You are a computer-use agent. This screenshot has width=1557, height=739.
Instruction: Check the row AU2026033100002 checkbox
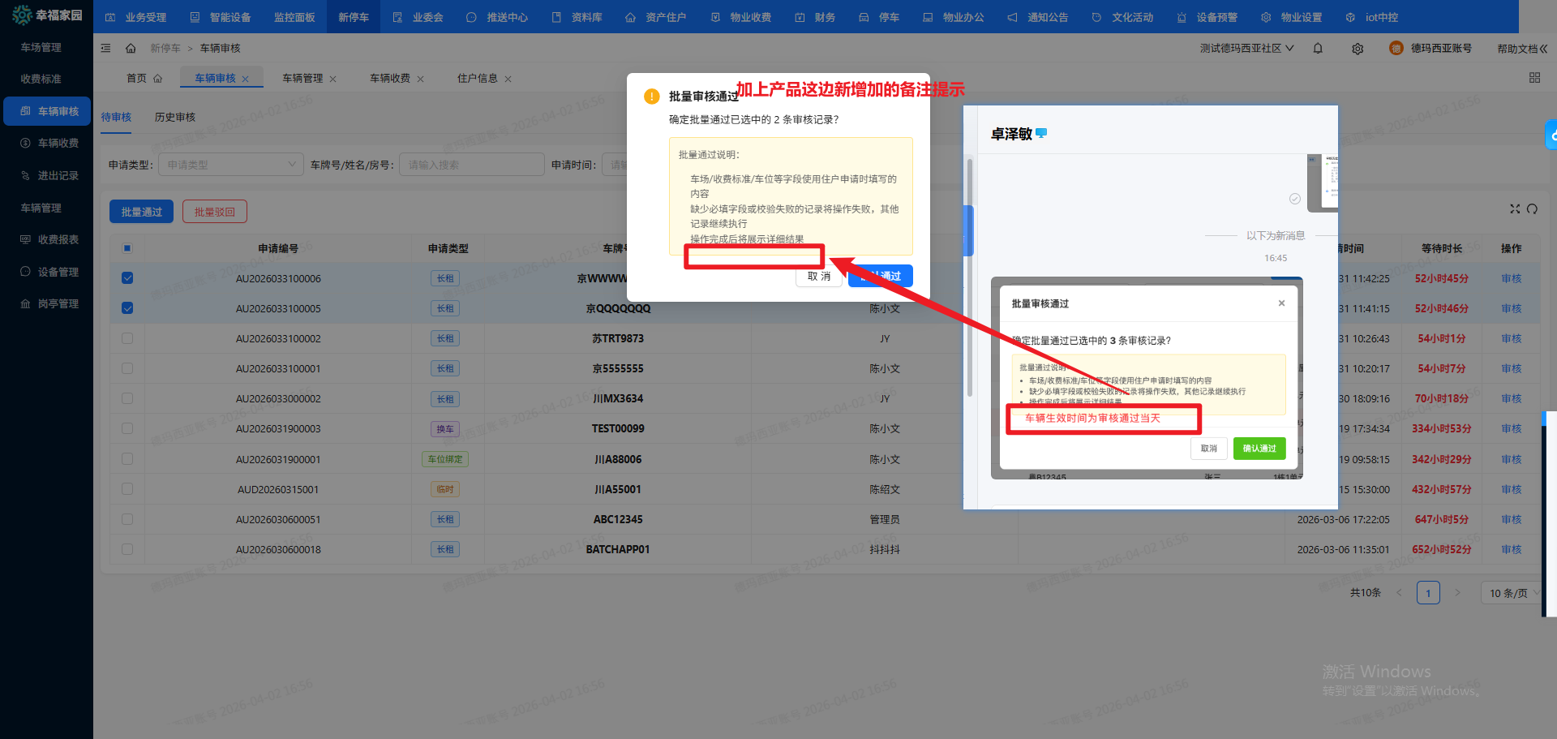pyautogui.click(x=127, y=338)
